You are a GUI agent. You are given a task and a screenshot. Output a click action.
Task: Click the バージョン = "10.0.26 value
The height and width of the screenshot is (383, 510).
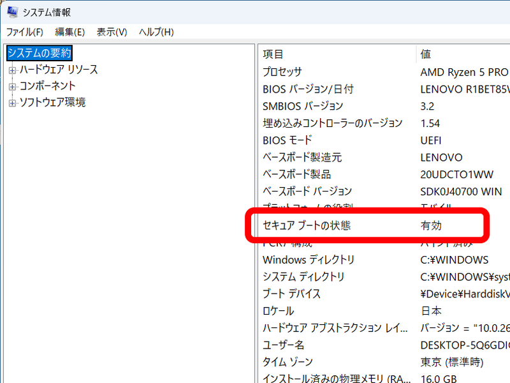tap(465, 328)
